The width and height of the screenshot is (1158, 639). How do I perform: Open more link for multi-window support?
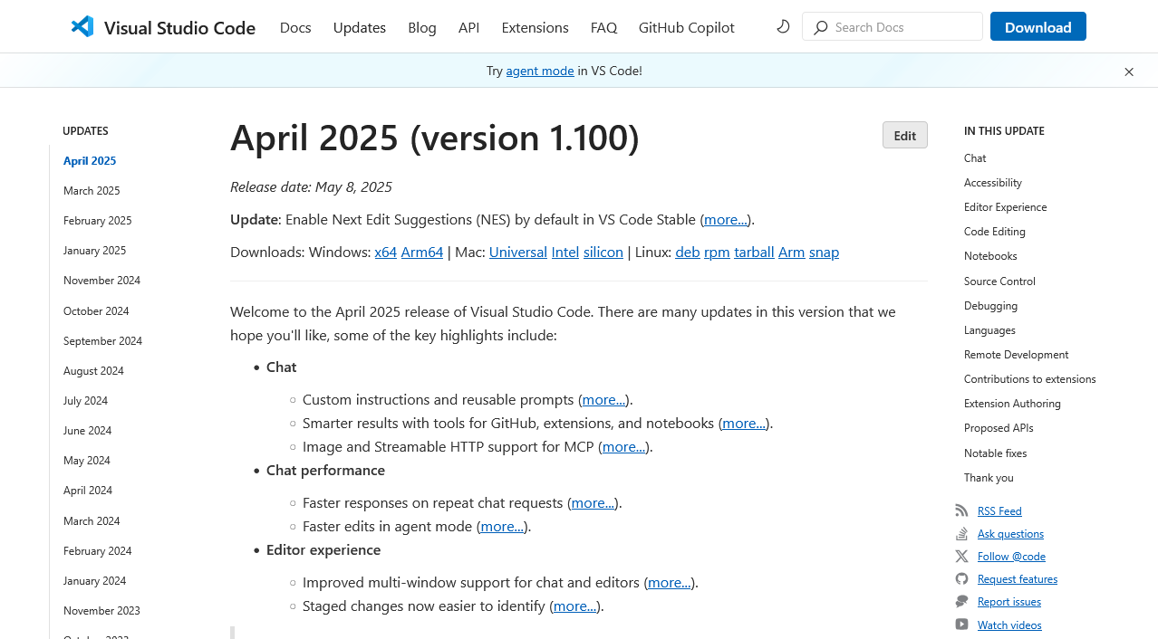(x=670, y=583)
